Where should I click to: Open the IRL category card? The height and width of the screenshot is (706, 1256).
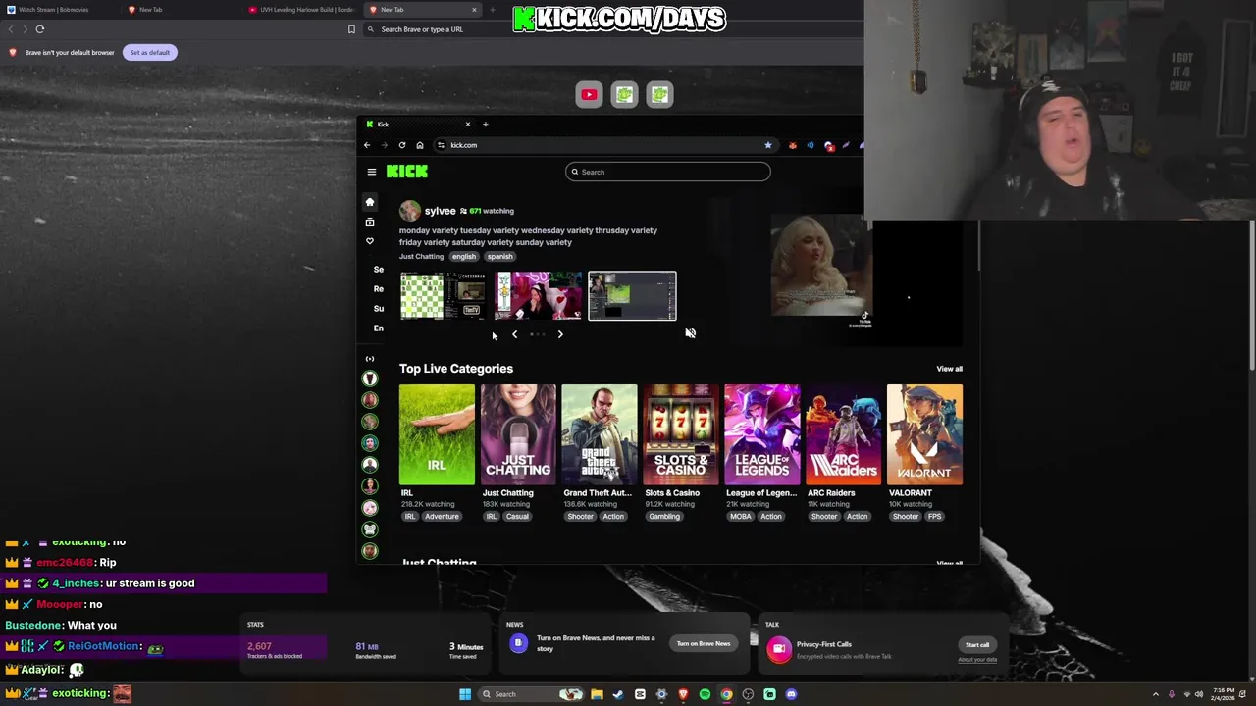point(437,435)
